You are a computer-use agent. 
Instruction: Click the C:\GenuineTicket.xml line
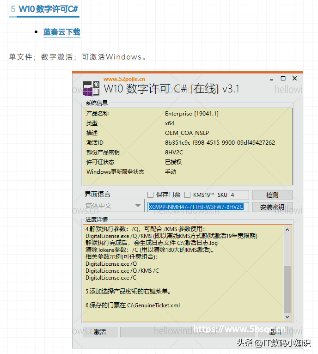coord(133,305)
